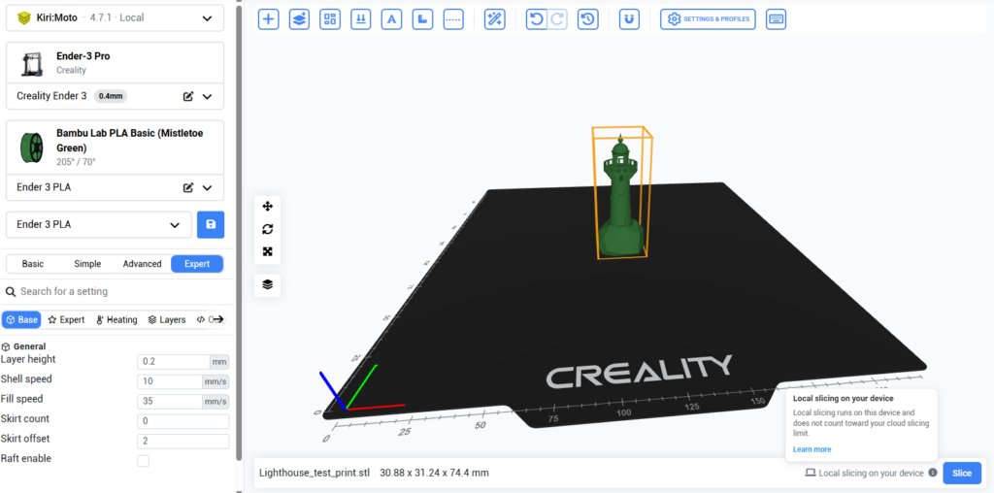The image size is (994, 493).
Task: Toggle the magnet snap icon
Action: click(629, 19)
